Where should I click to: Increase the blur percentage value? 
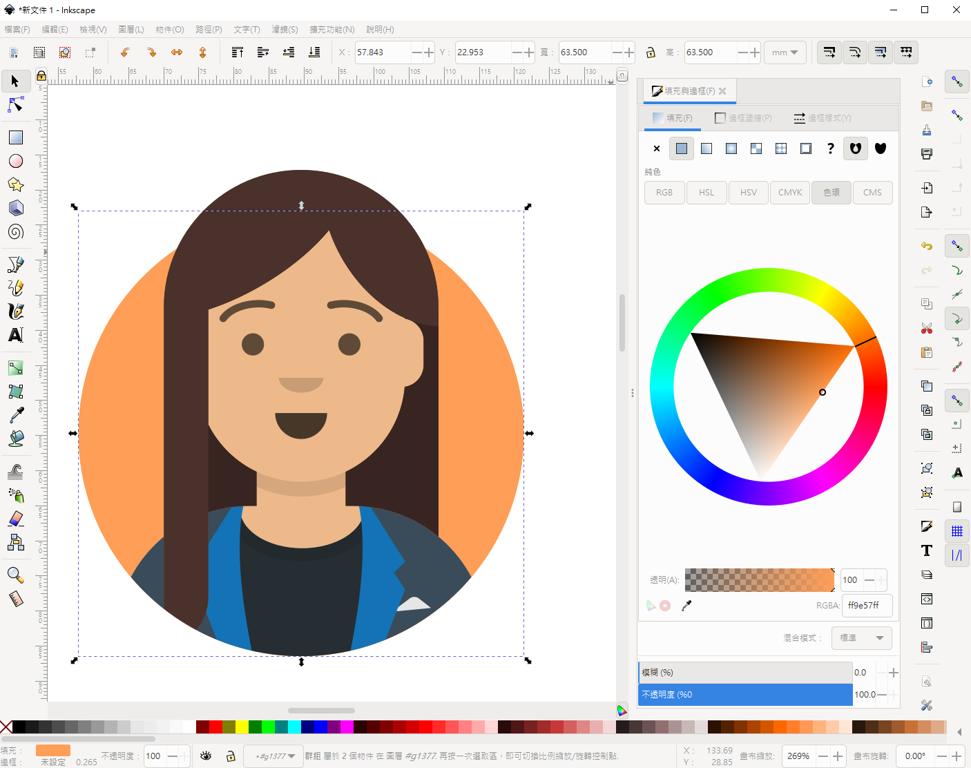[x=893, y=673]
